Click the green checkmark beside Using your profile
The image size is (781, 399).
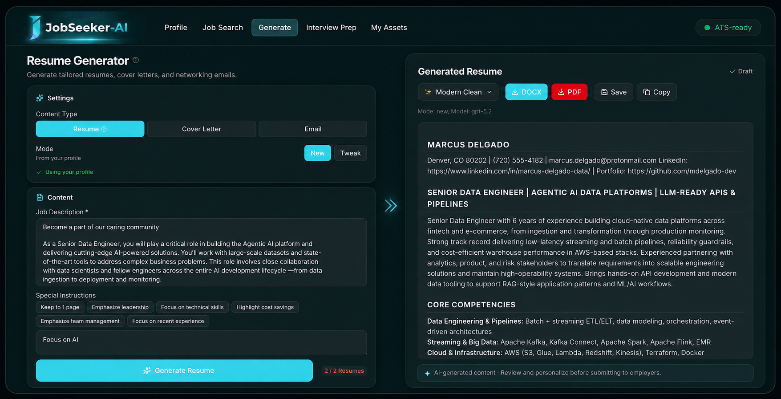39,172
